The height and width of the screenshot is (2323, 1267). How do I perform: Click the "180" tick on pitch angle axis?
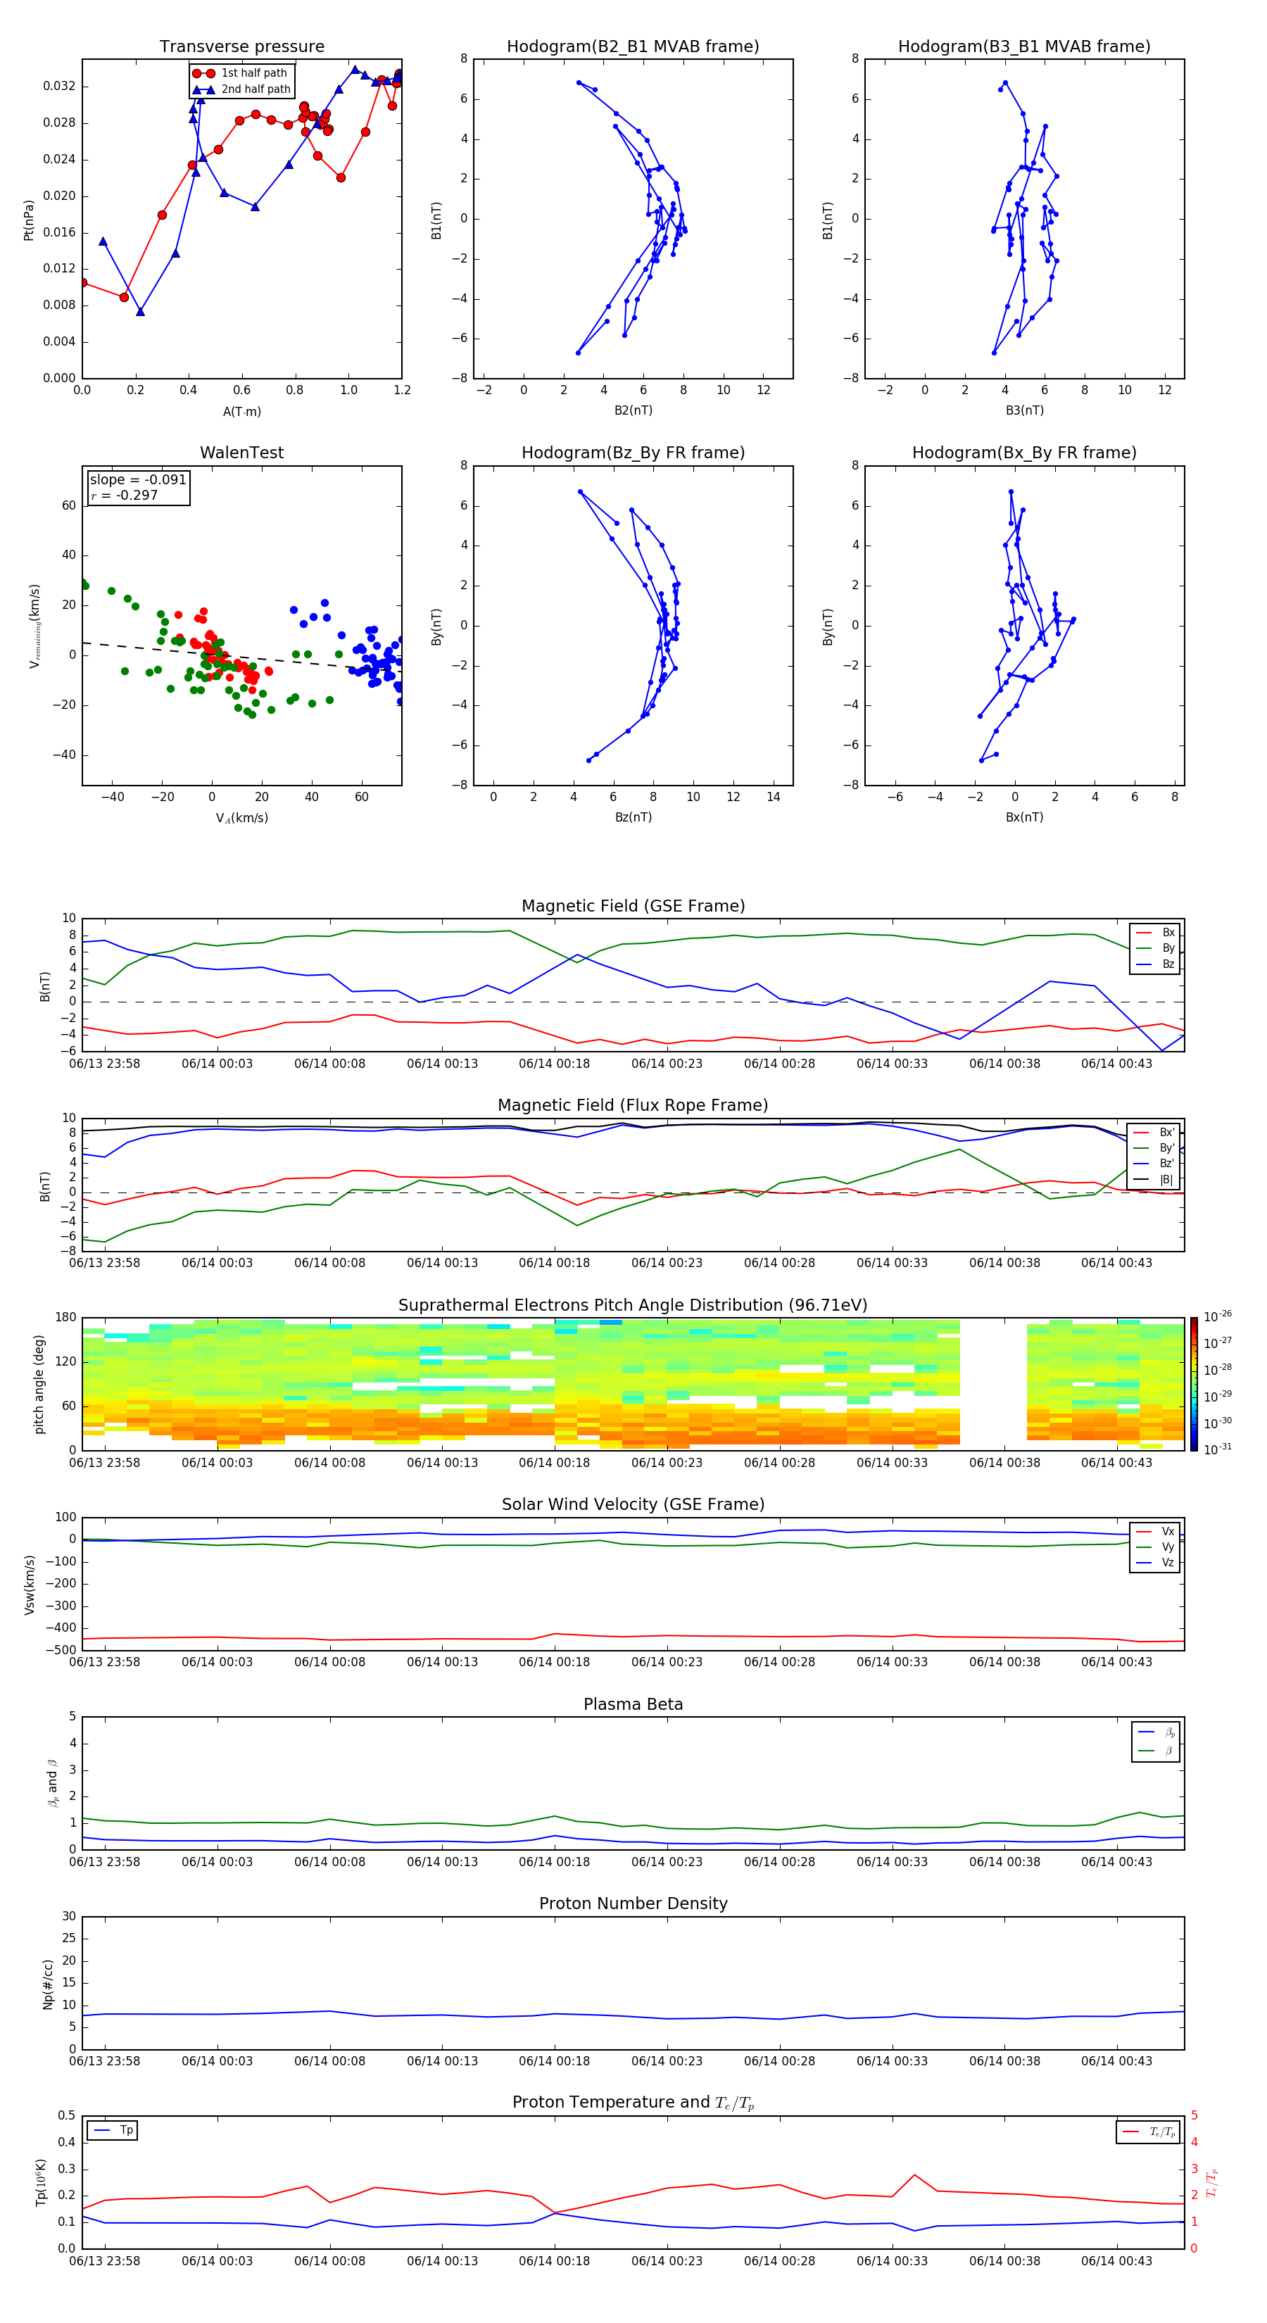click(66, 1318)
